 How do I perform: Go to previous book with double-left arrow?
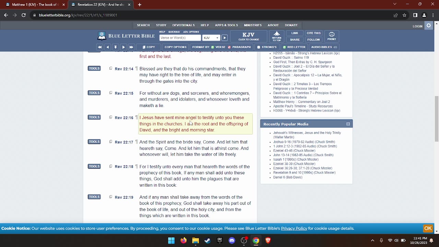point(100,47)
